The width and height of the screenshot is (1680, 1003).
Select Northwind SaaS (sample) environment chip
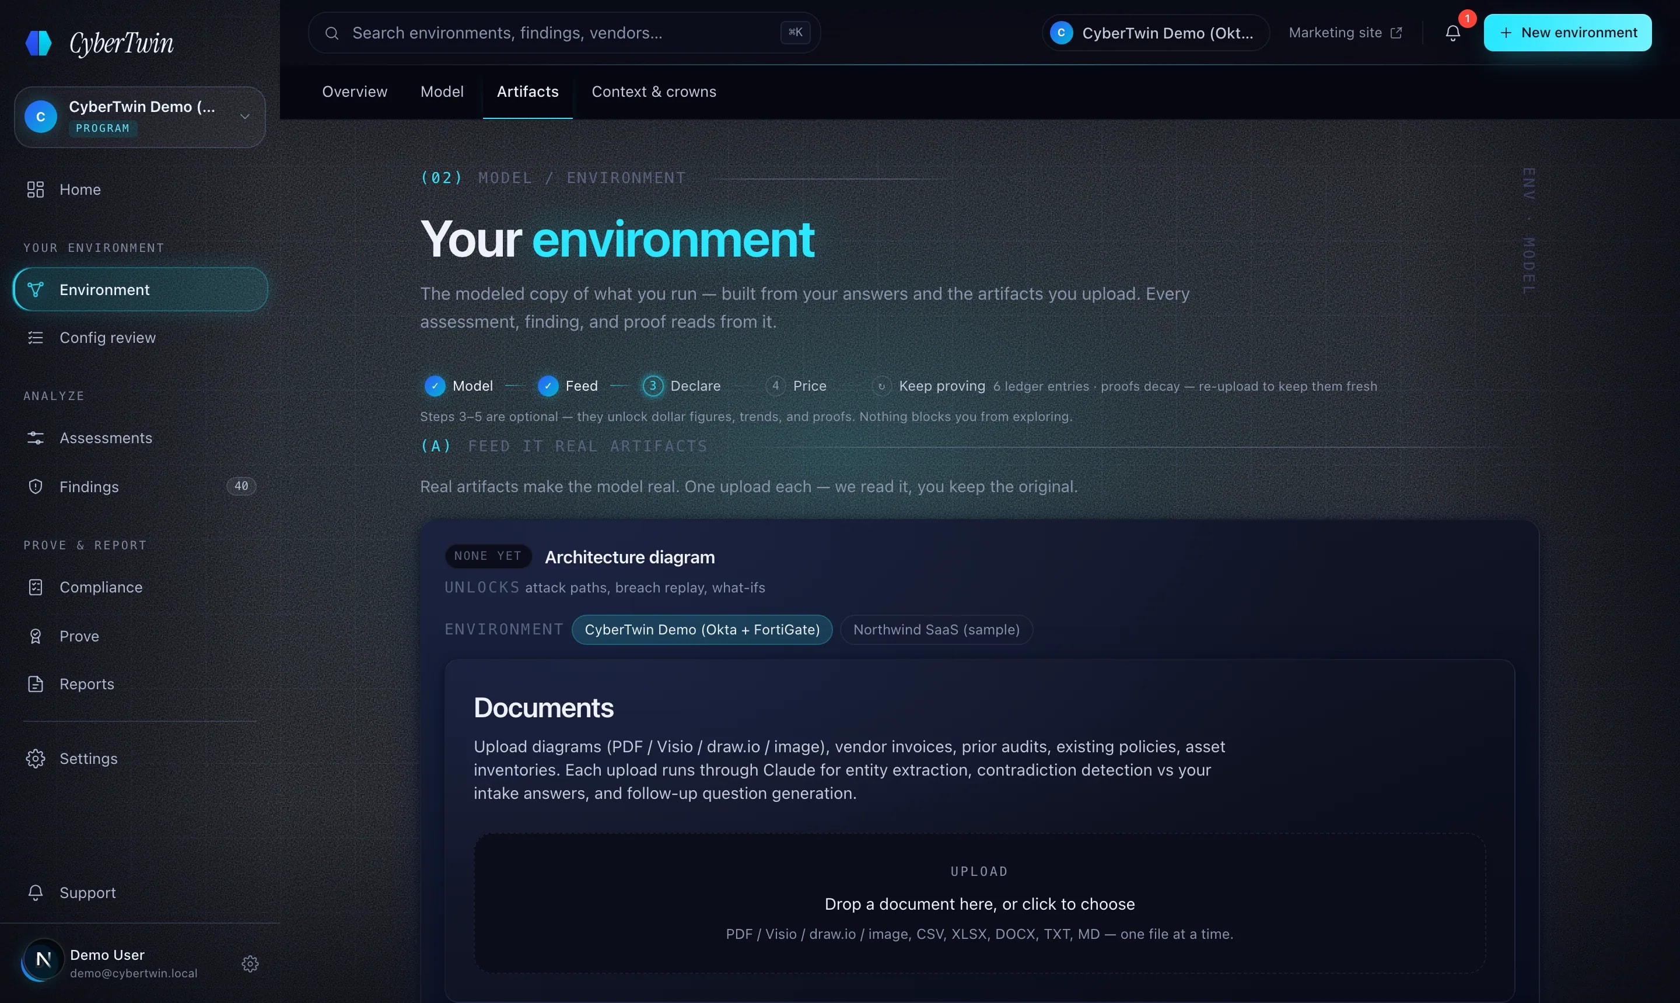tap(936, 630)
